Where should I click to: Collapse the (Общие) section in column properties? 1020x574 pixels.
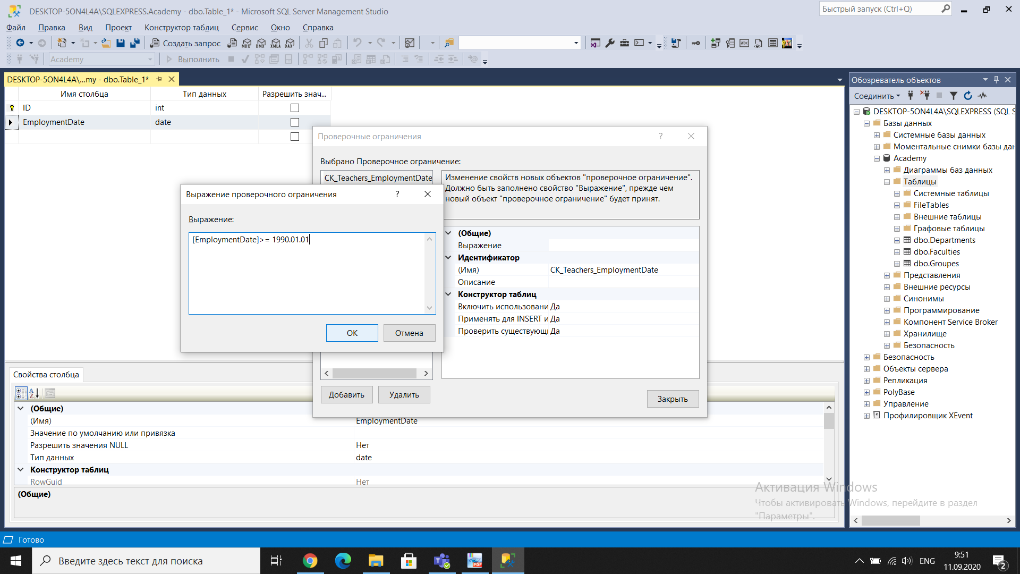pyautogui.click(x=21, y=409)
